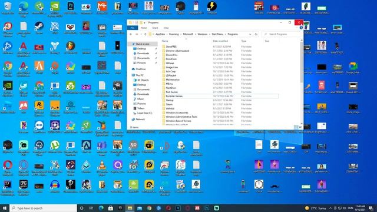The height and width of the screenshot is (212, 377).
Task: Select This PC in the navigation pane
Action: 140,75
